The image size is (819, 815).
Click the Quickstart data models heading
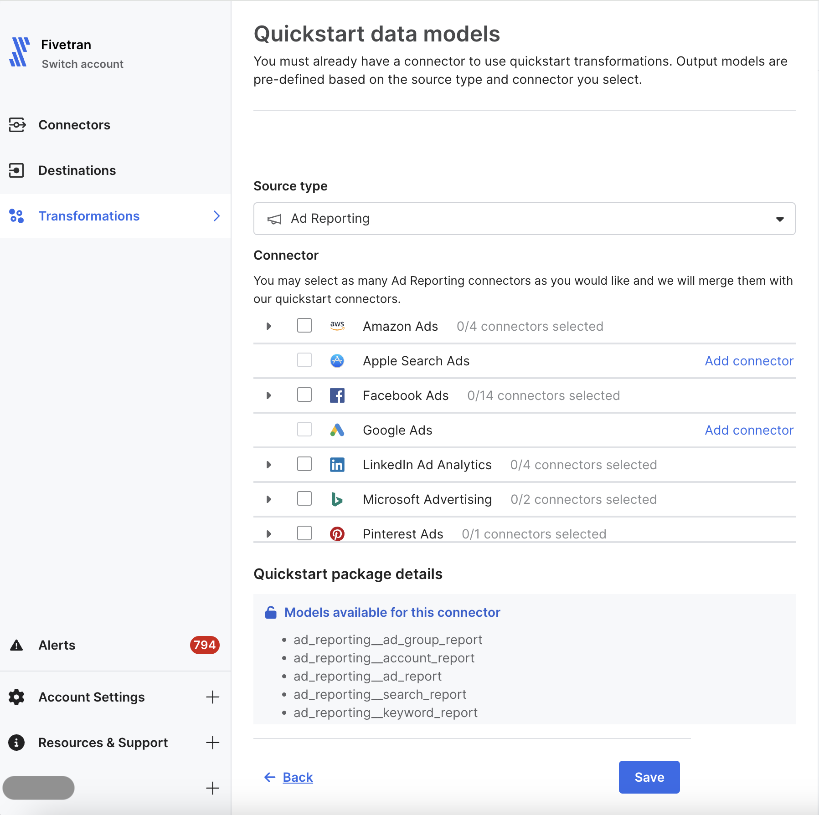point(376,34)
